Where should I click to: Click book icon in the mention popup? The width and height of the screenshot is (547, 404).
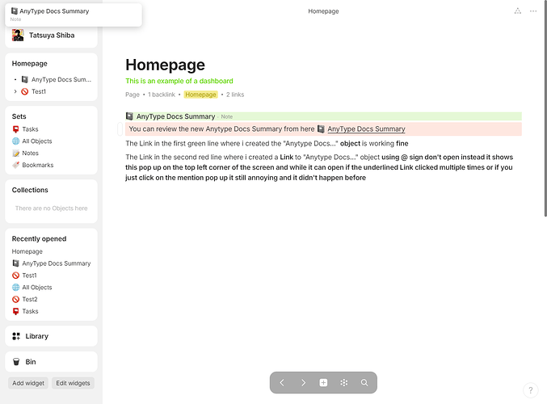[15, 11]
